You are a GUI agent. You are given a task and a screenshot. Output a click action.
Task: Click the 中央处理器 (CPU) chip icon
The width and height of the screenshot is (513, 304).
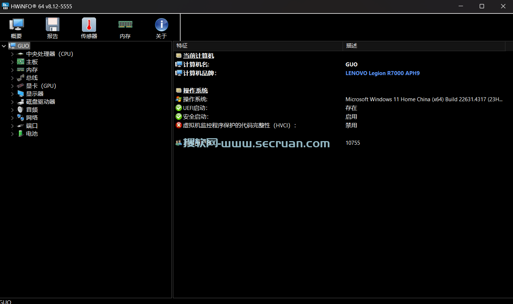coord(20,54)
